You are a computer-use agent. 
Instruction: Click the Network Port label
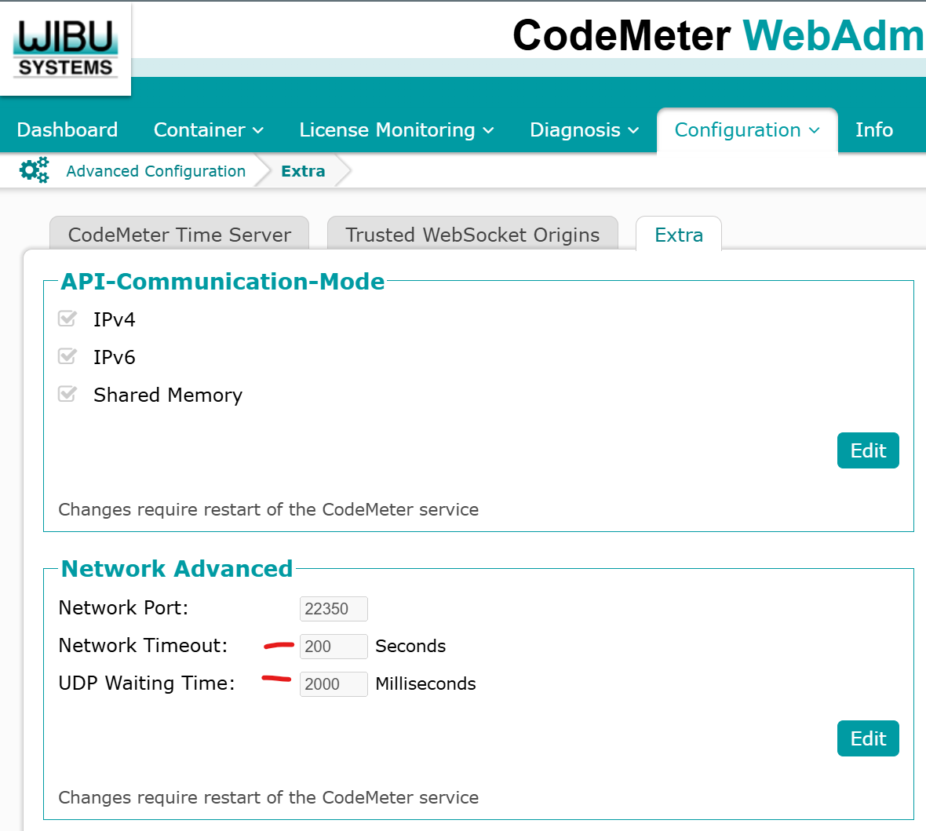pyautogui.click(x=123, y=607)
